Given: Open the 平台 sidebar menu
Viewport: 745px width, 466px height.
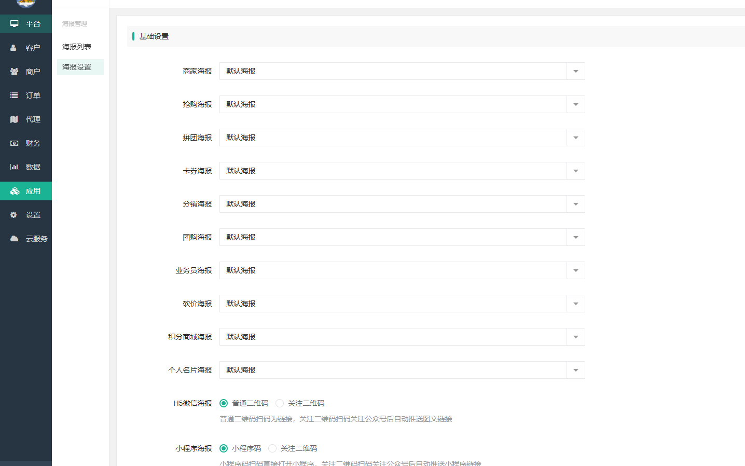Looking at the screenshot, I should pos(26,24).
